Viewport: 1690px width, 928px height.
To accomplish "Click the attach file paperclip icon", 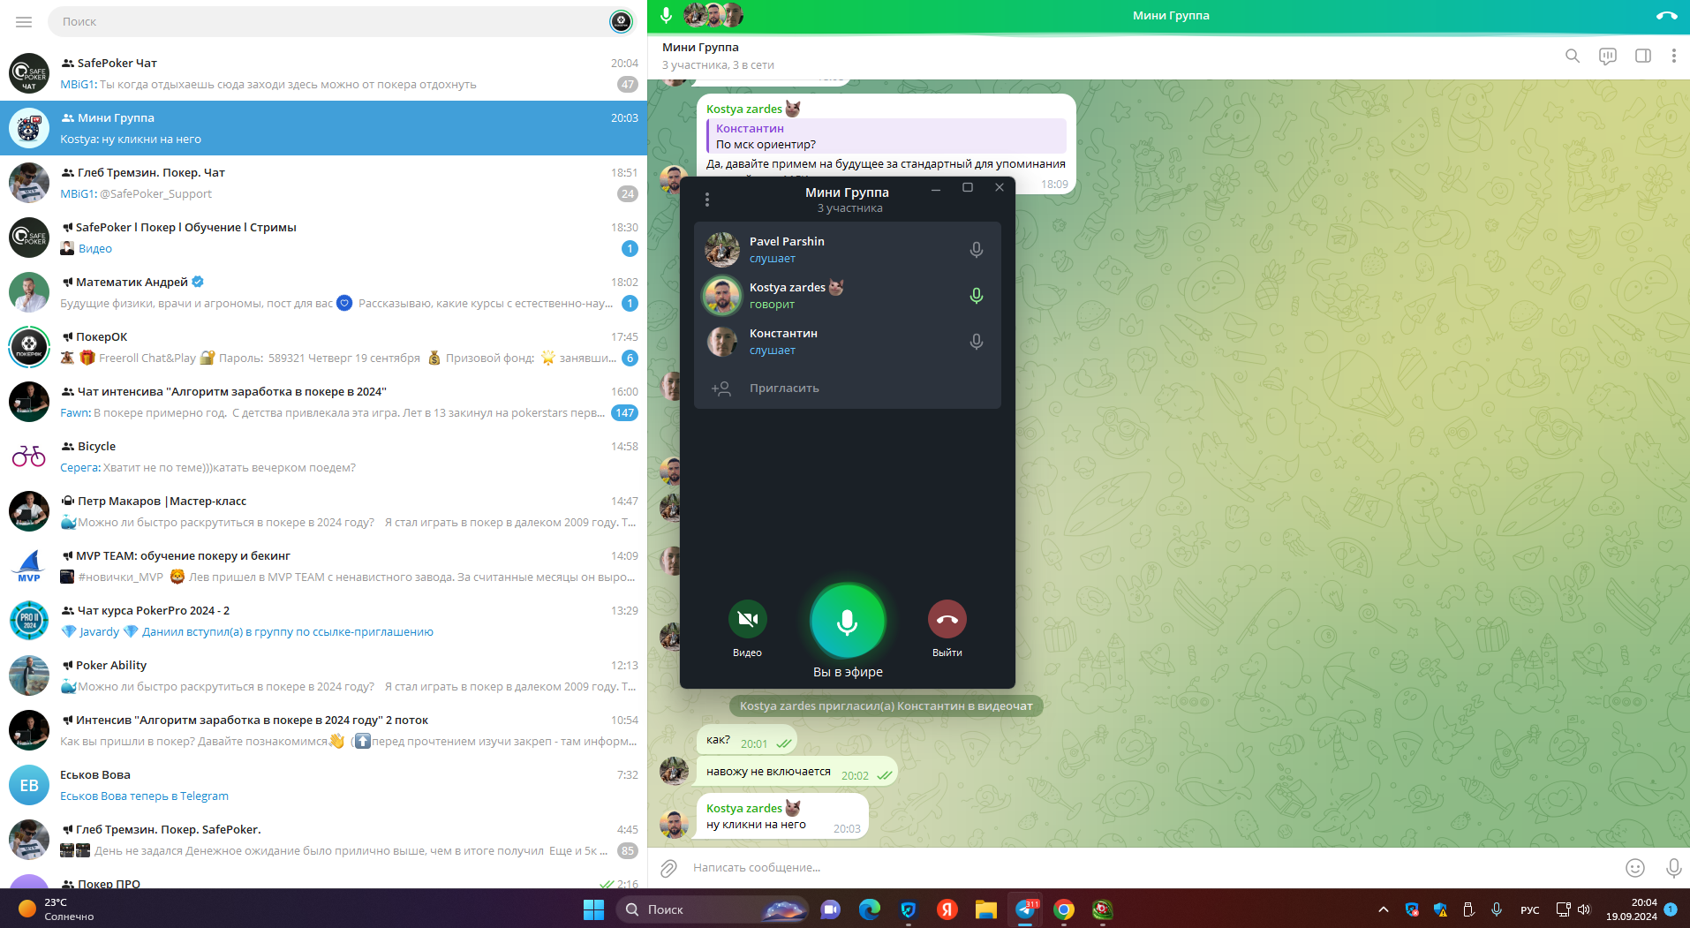I will [x=668, y=868].
